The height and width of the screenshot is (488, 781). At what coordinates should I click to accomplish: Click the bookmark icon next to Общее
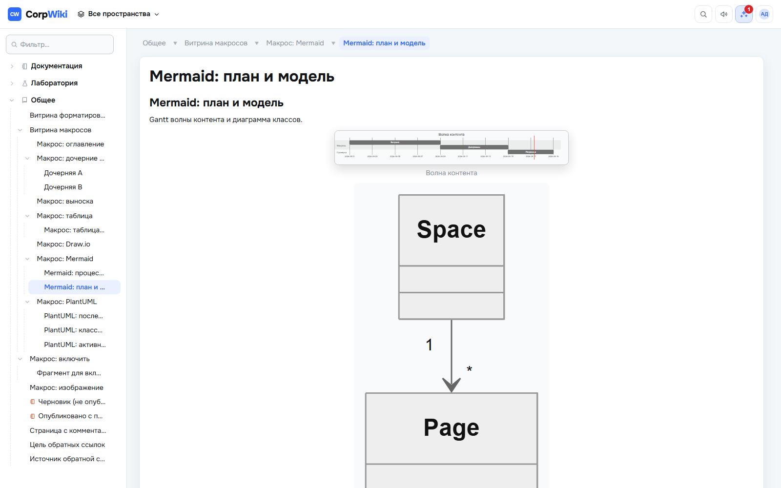pyautogui.click(x=24, y=100)
